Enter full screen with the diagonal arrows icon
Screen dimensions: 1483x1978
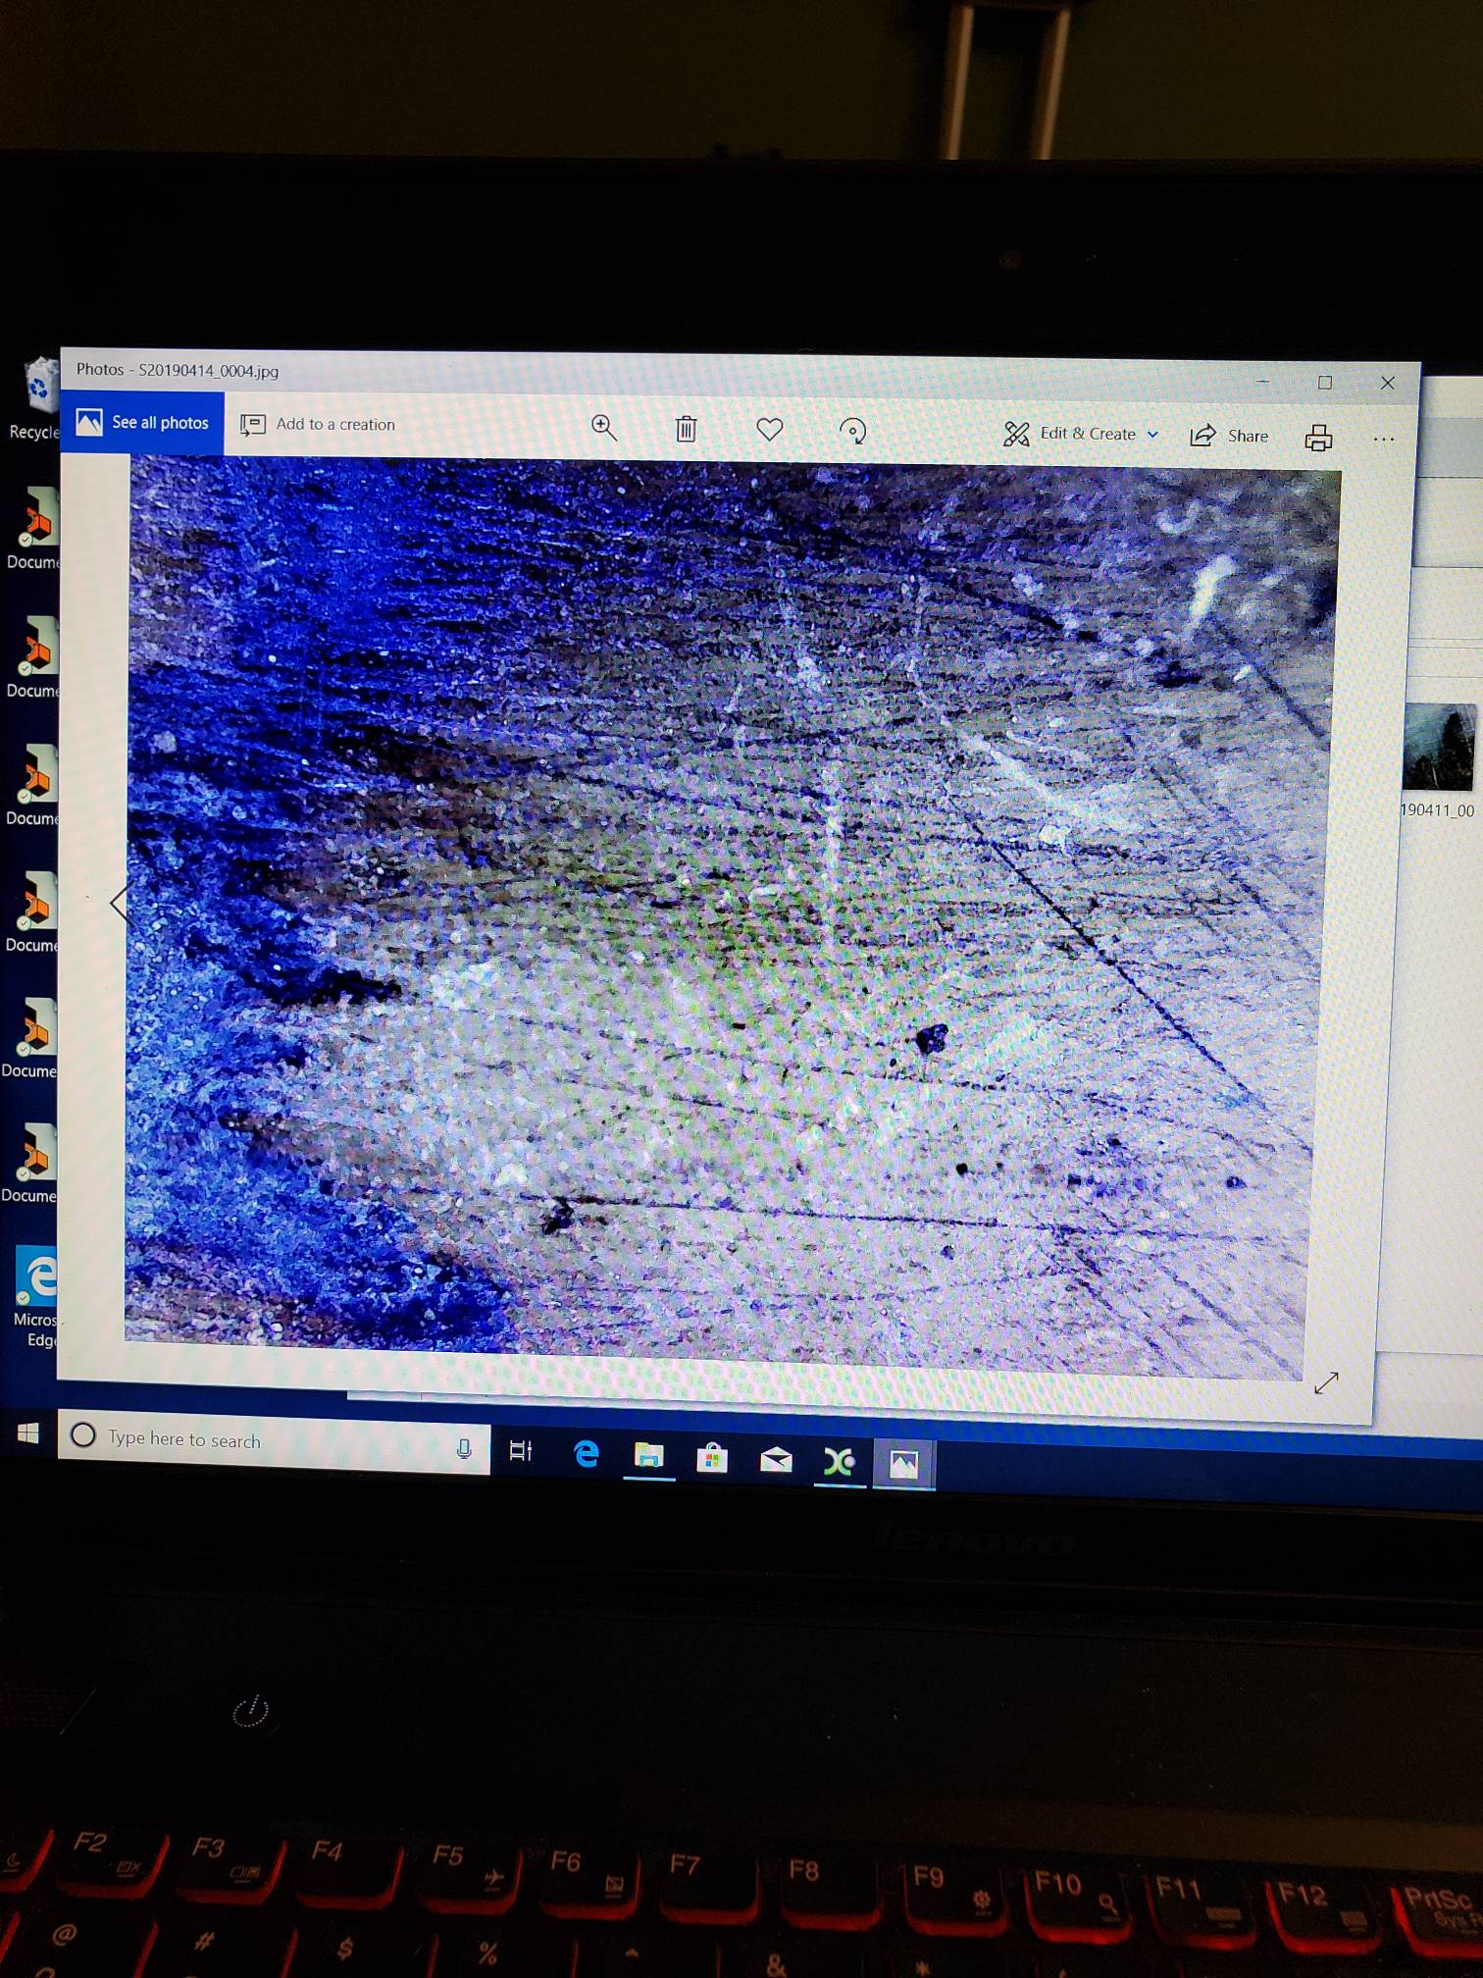(x=1326, y=1382)
